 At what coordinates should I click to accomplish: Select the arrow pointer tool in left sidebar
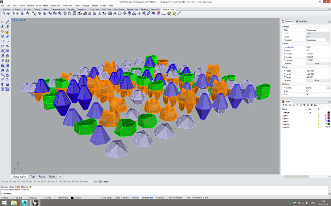pyautogui.click(x=3, y=22)
